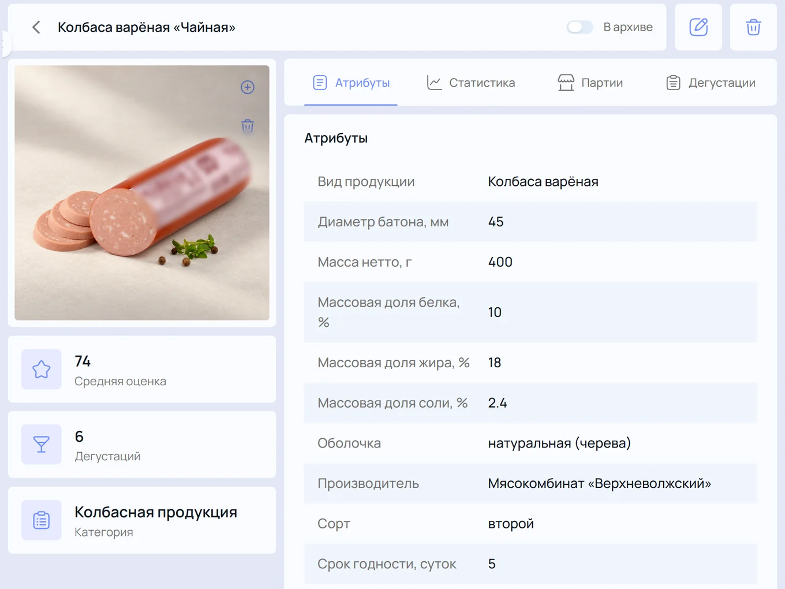Screen dimensions: 785x589
Task: Select manufacturer «Мясокомбинат «Верхневолжский»»
Action: coord(600,483)
